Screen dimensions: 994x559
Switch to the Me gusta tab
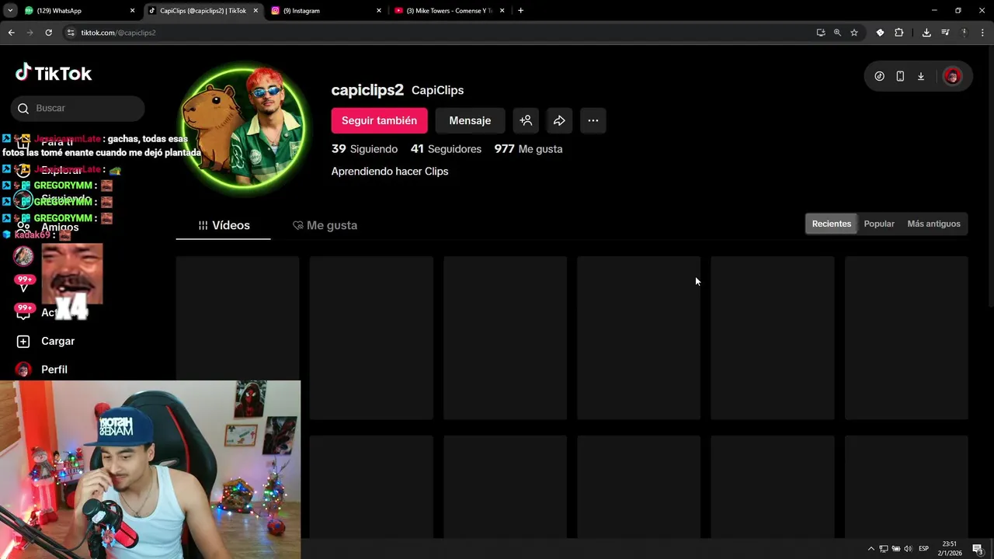coord(325,225)
